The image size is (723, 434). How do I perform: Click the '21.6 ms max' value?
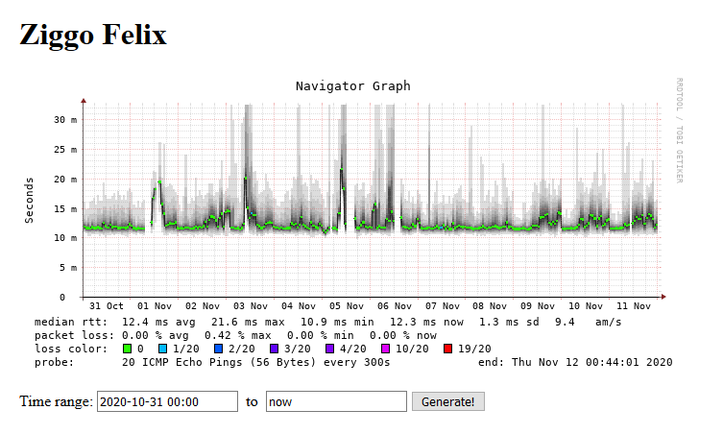coord(248,322)
